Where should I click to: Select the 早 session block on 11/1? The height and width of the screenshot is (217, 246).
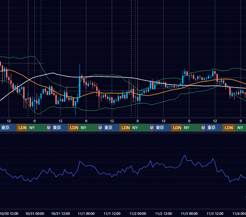point(100,128)
